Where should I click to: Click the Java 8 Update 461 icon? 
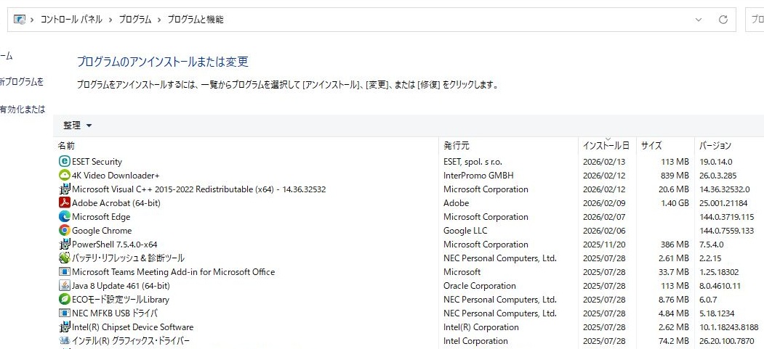(x=64, y=286)
